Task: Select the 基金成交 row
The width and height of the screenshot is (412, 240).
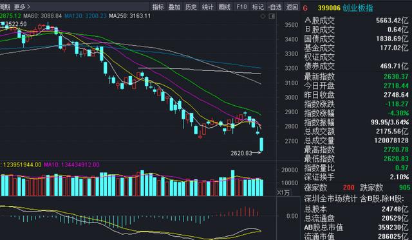Action: pyautogui.click(x=356, y=48)
